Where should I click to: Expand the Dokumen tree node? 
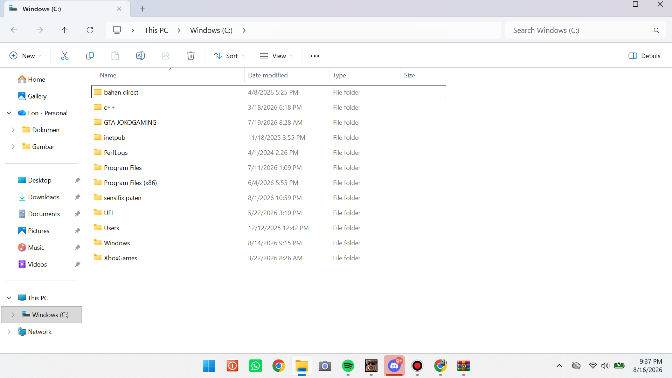point(13,130)
